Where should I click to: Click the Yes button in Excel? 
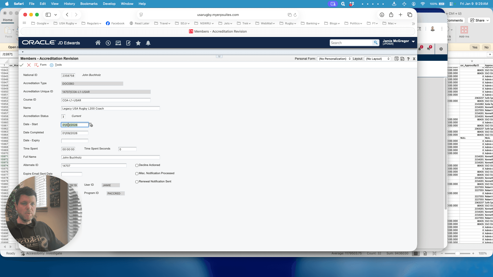(x=475, y=47)
